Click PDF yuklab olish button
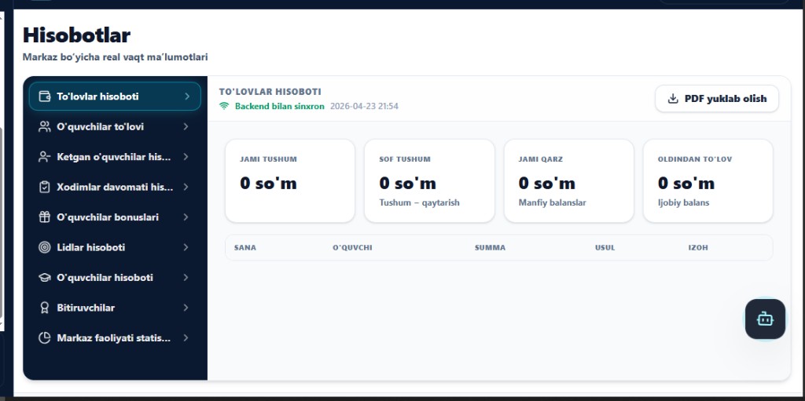The height and width of the screenshot is (401, 805). click(717, 98)
